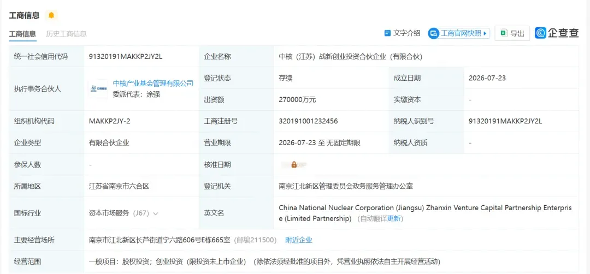Click the 工商官网快照 snapshot icon
This screenshot has height=274, width=590.
coord(434,33)
